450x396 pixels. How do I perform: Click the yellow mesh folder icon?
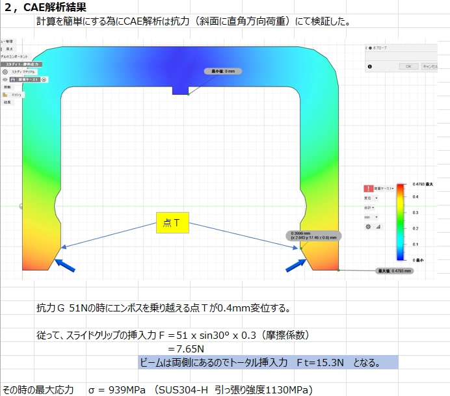pyautogui.click(x=5, y=94)
